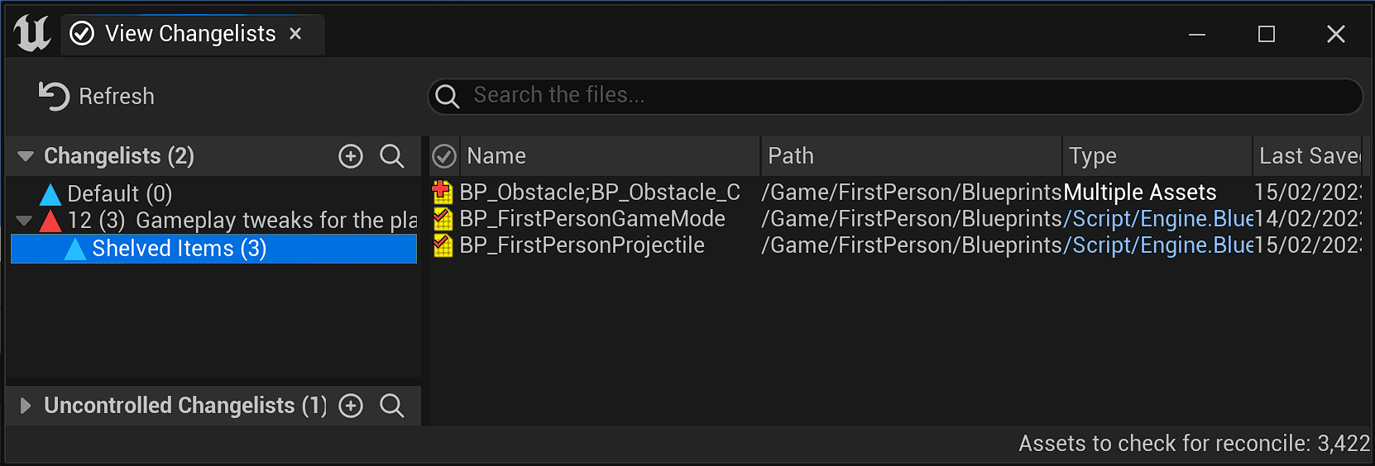
Task: Click into Search the files field
Action: pos(910,96)
